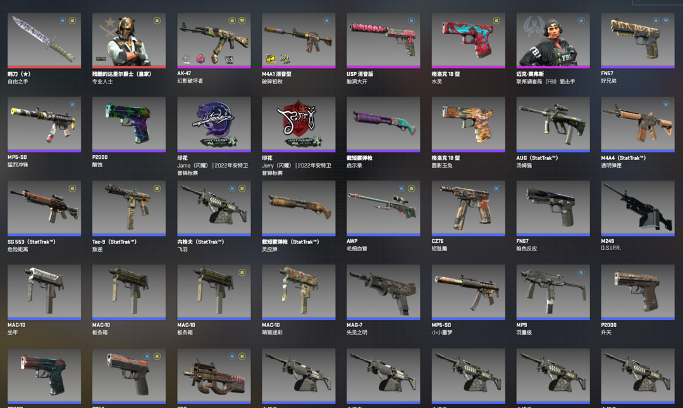Click the yellow badge on 残酷的达里尔爵士 agent
The image size is (683, 408).
coord(157,20)
